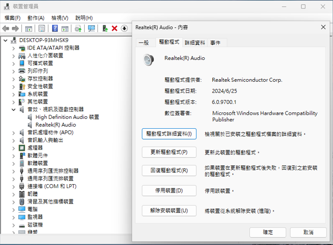Image resolution: width=333 pixels, height=245 pixels.
Task: Click the 磁碟機 drive icon
Action: [x=22, y=226]
